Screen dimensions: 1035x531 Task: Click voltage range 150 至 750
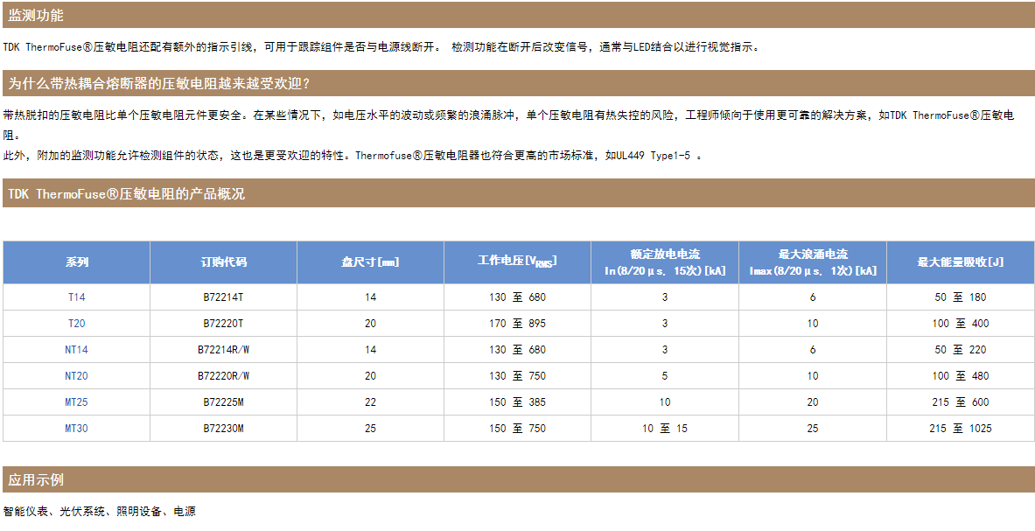(x=518, y=429)
